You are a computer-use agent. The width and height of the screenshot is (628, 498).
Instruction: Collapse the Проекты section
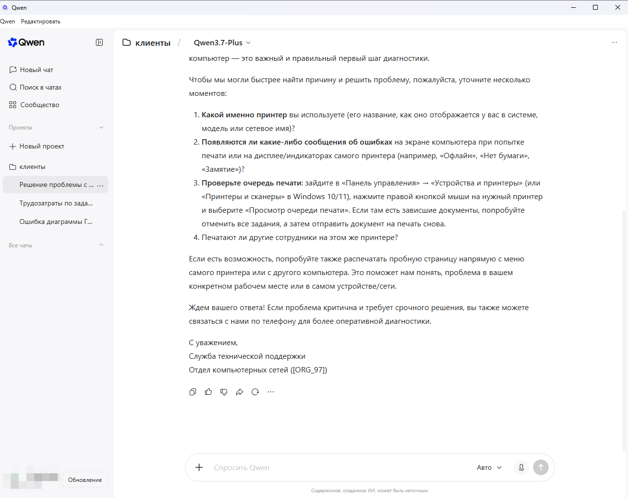coord(101,128)
